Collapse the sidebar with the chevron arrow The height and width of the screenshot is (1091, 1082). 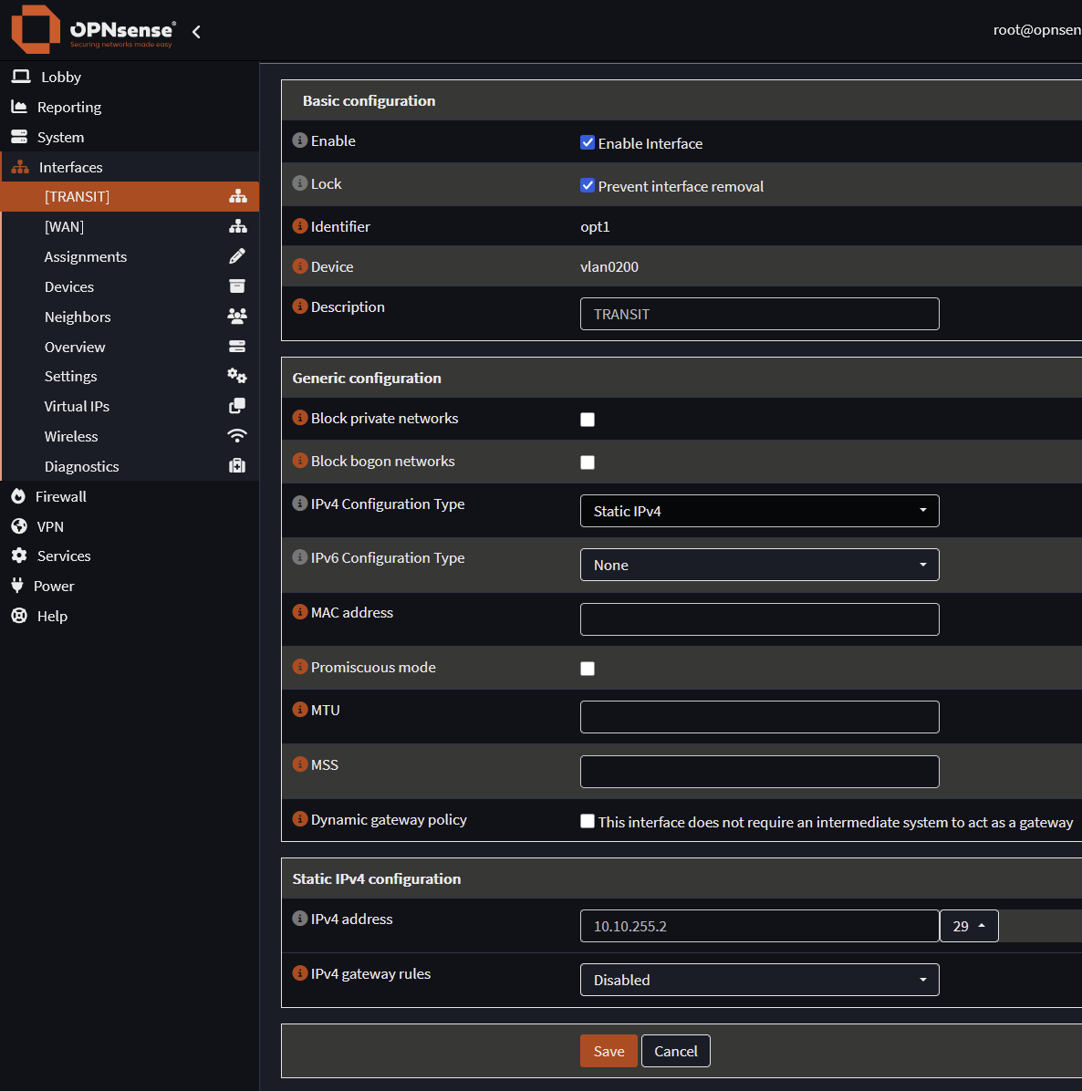point(196,32)
